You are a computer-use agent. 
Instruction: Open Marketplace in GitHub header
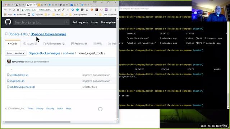pos(108,22)
